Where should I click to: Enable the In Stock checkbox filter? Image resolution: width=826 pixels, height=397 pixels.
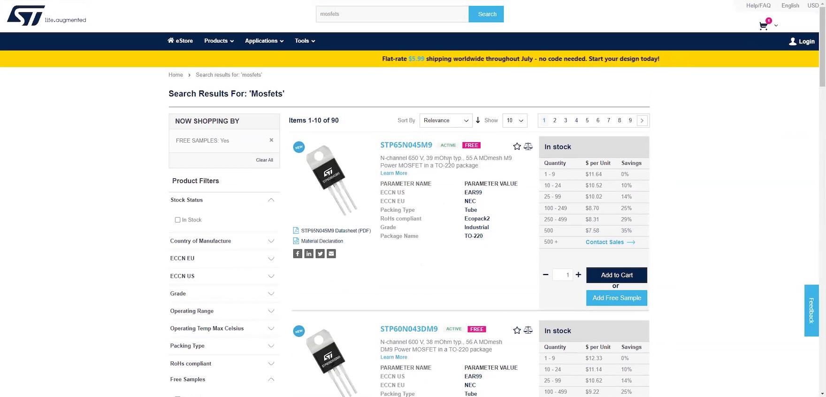[178, 220]
